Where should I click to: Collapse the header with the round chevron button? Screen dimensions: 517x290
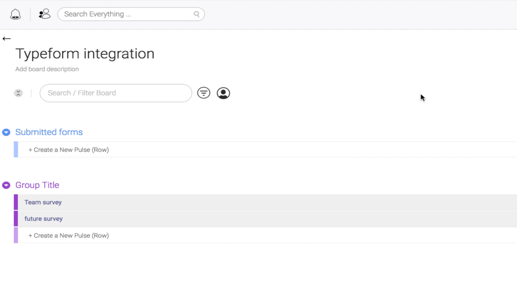click(x=18, y=93)
